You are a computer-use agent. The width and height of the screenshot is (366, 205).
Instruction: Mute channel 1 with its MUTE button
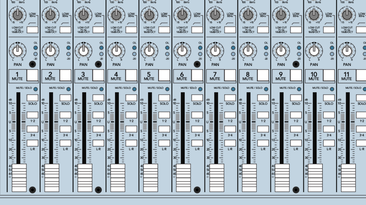tap(32, 75)
